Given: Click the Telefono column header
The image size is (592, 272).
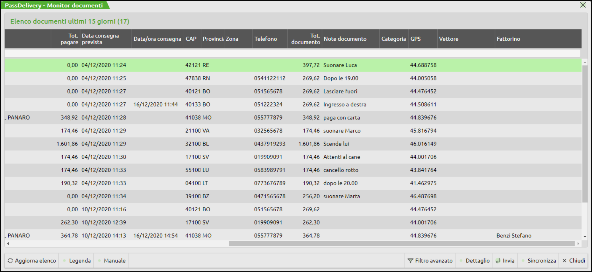Looking at the screenshot, I should (x=266, y=39).
